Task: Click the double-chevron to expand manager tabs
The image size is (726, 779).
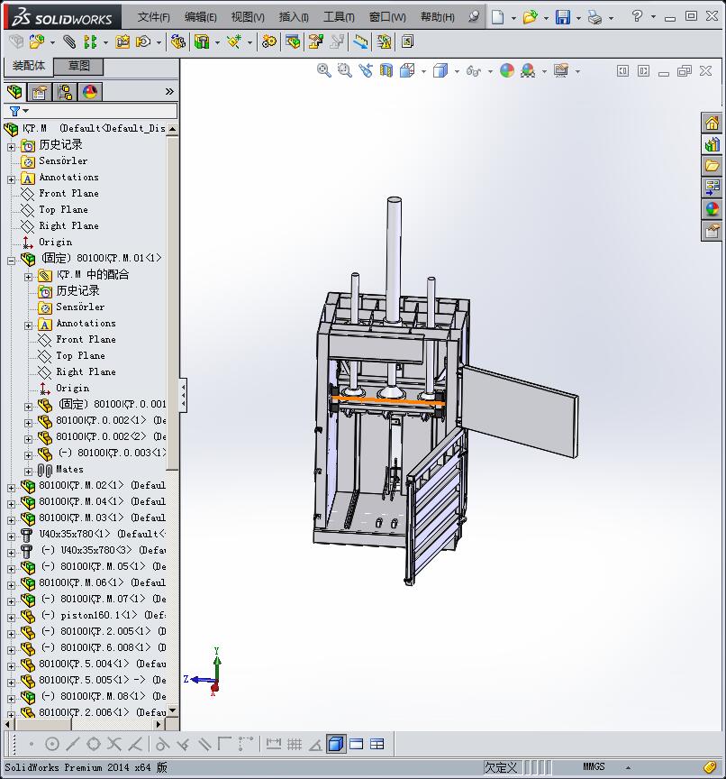Action: pos(169,91)
